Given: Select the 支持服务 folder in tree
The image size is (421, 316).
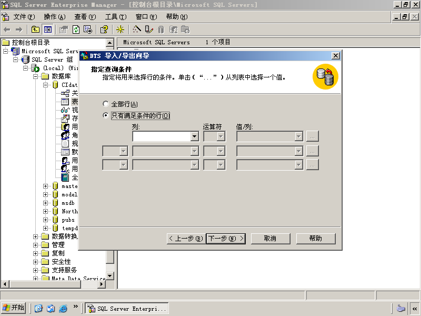Looking at the screenshot, I should [64, 270].
